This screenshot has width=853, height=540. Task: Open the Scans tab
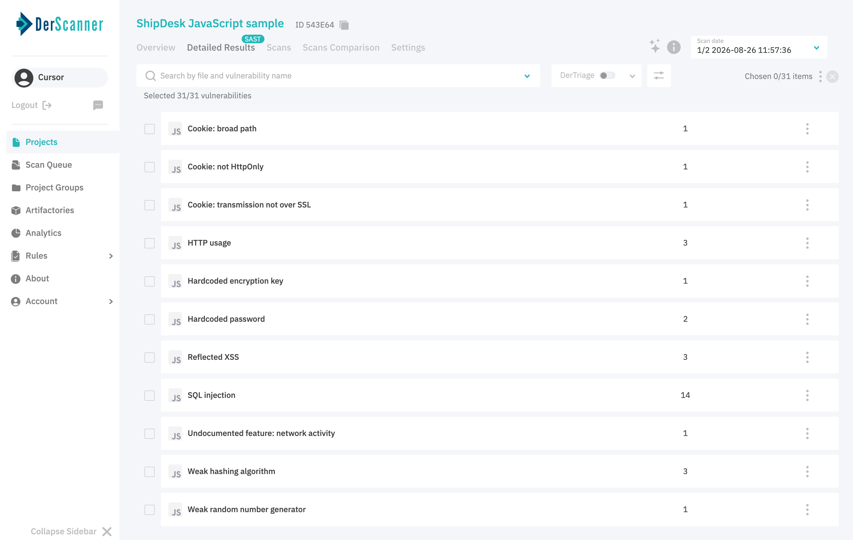279,47
